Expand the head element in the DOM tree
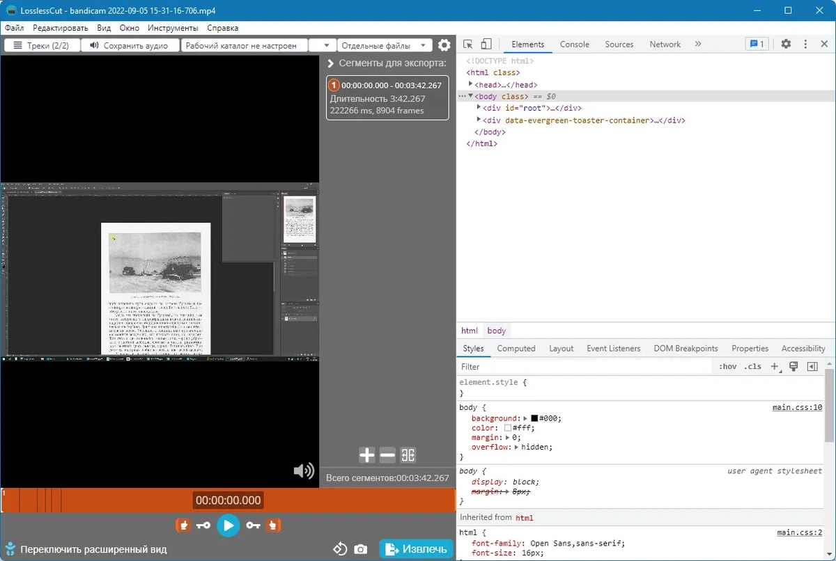This screenshot has width=836, height=561. [x=470, y=84]
